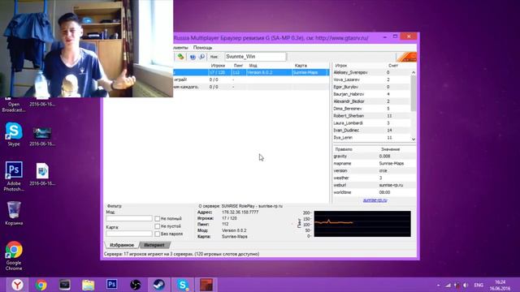Select the worldtime rule row
520x292 pixels.
(x=375, y=192)
